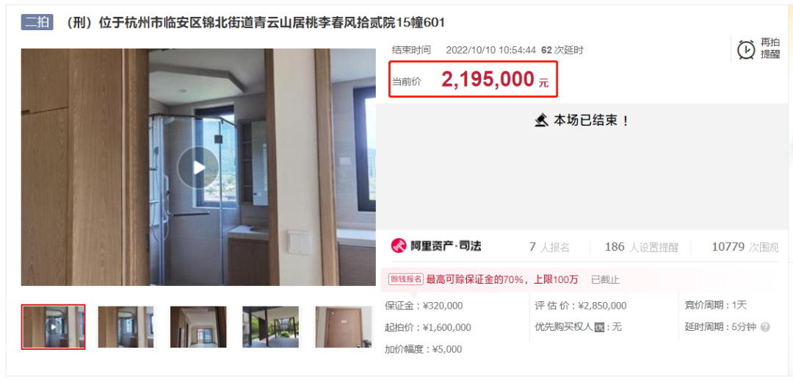This screenshot has width=793, height=380.
Task: Click the 最高可赊保证金的70% promo text
Action: pyautogui.click(x=503, y=279)
